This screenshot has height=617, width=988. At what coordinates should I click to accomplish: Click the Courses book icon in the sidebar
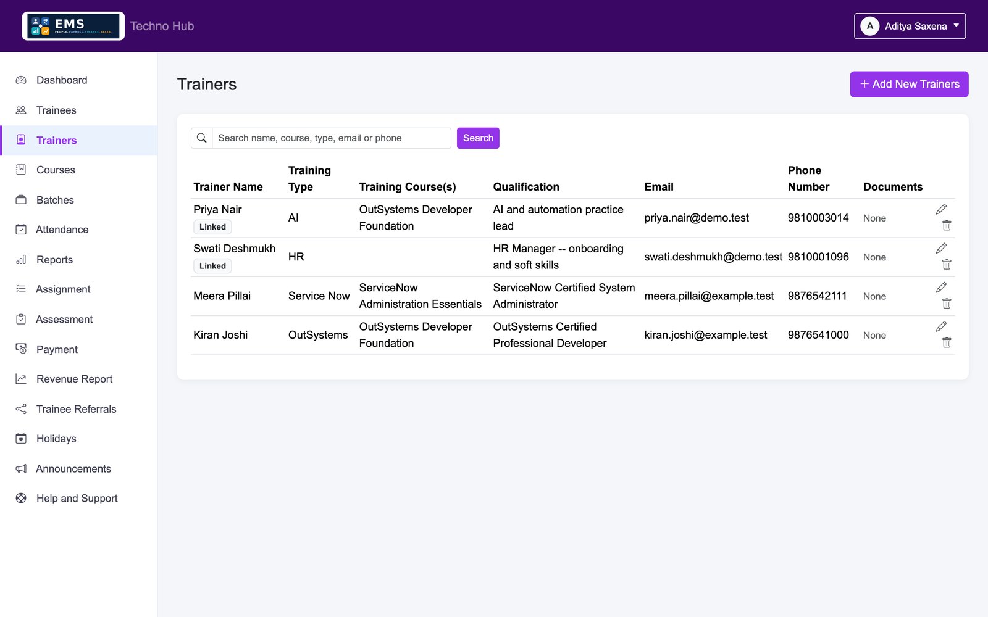click(21, 170)
